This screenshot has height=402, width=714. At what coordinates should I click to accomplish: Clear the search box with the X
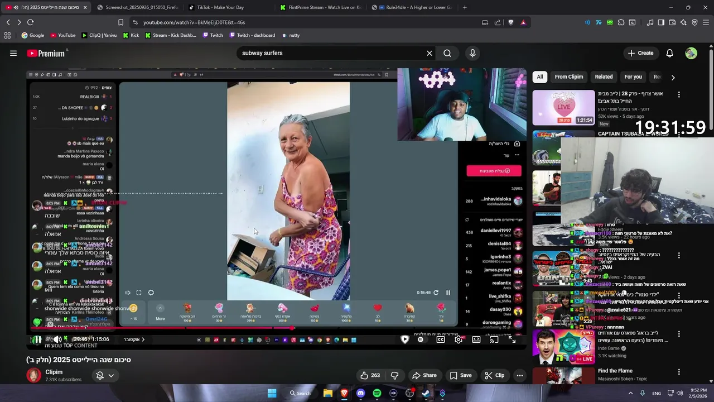pyautogui.click(x=430, y=53)
